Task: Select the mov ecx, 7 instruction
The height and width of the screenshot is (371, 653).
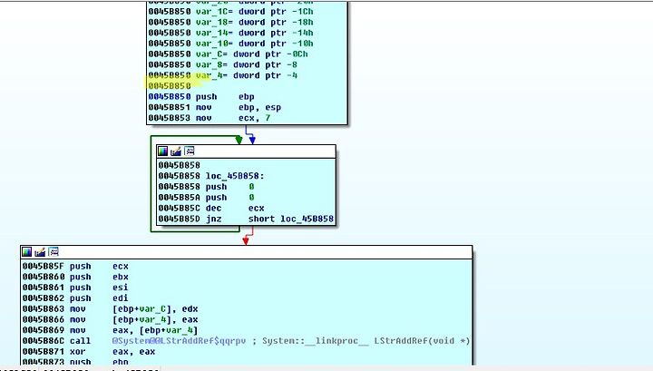Action: (210, 118)
